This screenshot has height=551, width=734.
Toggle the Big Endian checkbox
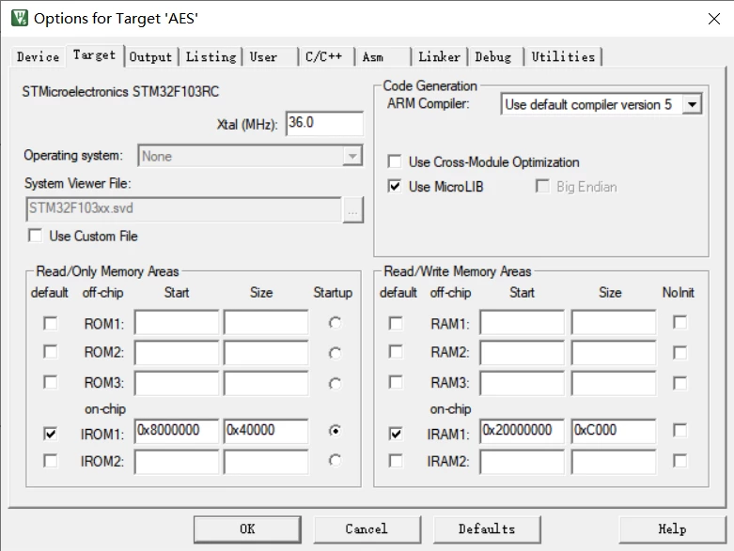pos(542,187)
